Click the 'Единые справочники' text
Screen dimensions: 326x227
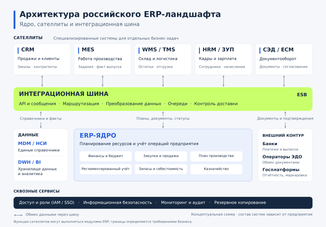[x=39, y=150]
